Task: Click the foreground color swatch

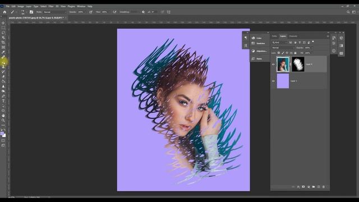Action: point(2,134)
